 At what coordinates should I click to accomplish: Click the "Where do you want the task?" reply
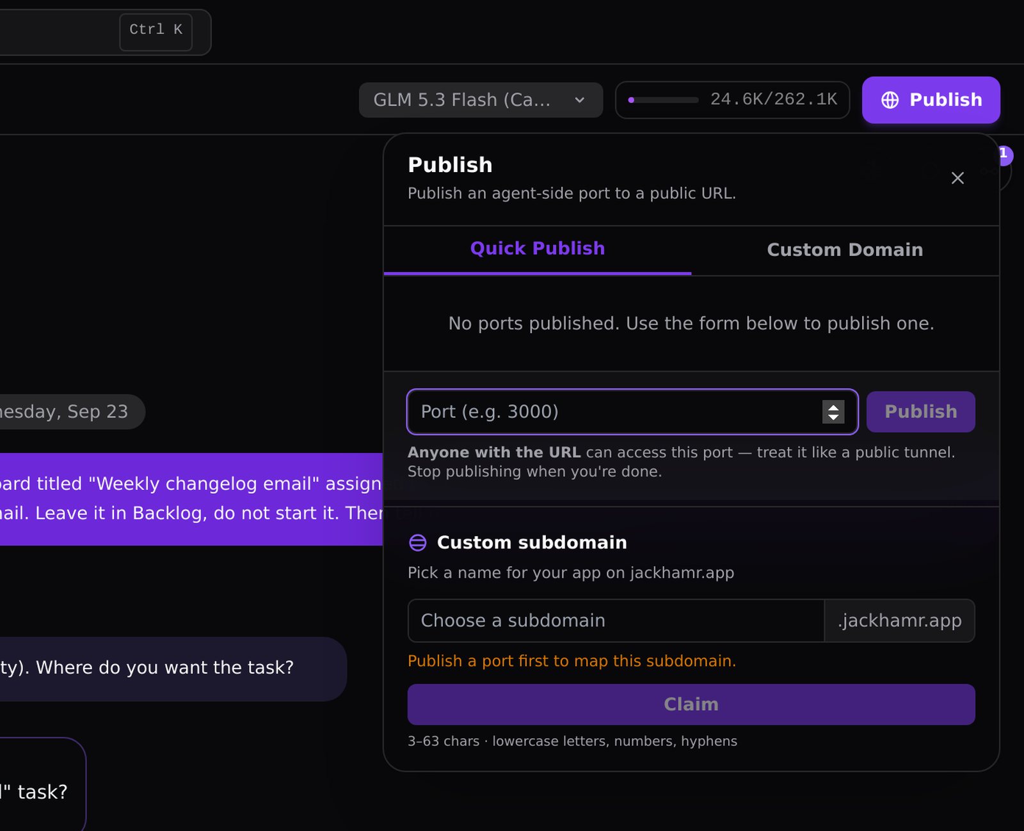(x=173, y=669)
